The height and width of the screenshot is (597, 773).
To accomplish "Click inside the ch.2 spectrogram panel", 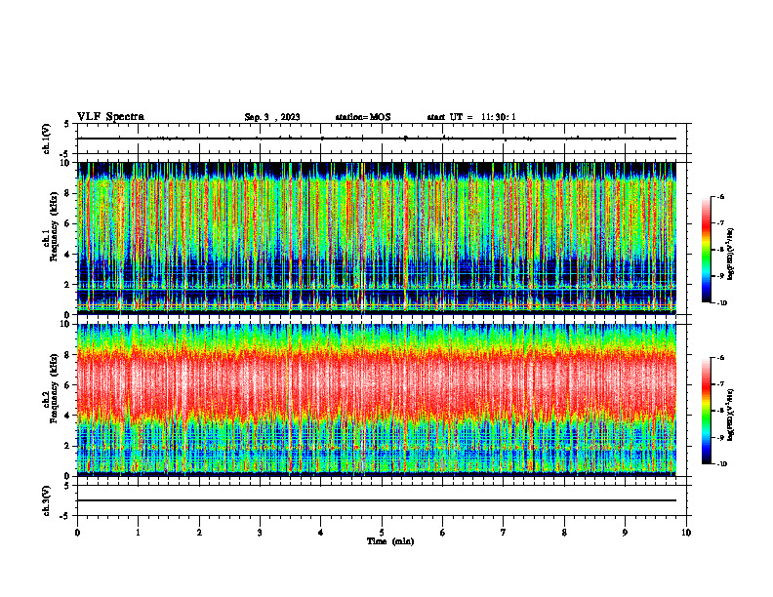I will [x=377, y=400].
